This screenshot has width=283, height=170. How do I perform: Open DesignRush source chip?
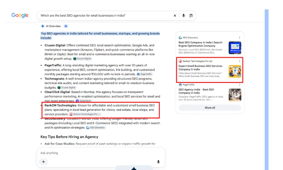(84, 101)
